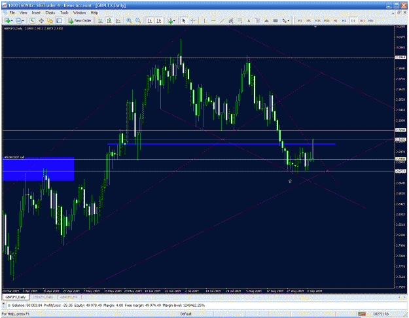Restore the inner chart window
The image size is (409, 318).
coord(400,12)
